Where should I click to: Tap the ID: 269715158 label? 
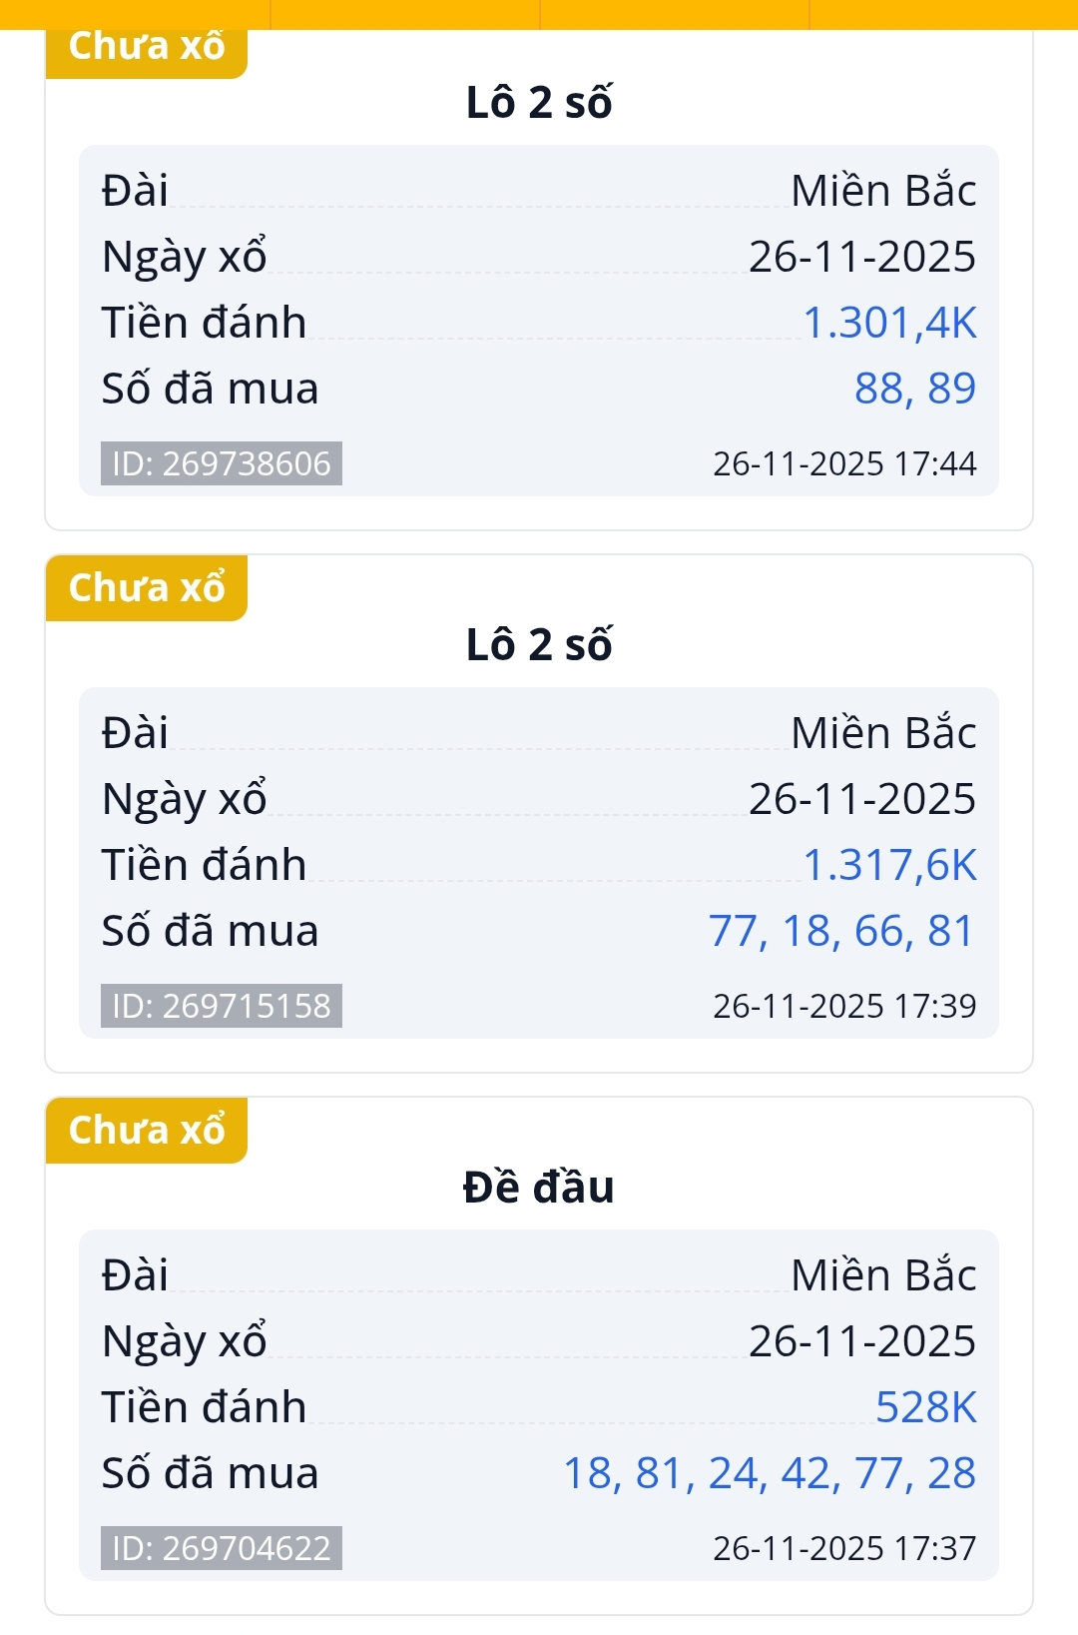coord(222,1006)
